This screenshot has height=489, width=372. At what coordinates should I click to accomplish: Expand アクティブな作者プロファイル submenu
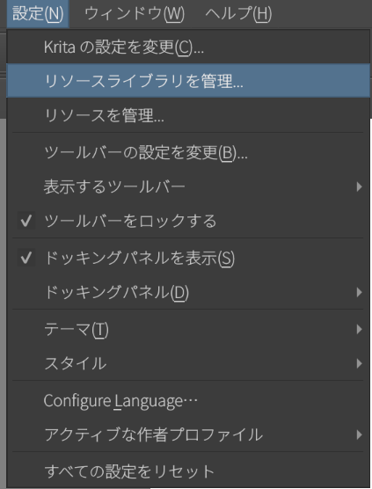pyautogui.click(x=188, y=434)
